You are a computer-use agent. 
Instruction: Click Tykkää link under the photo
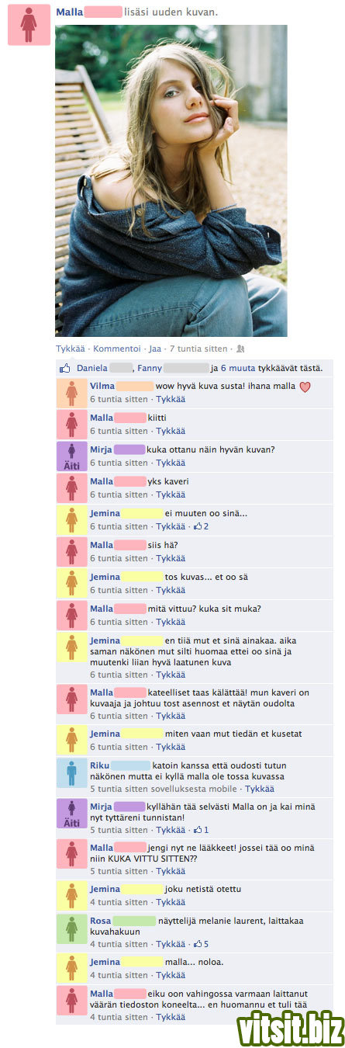(x=68, y=349)
